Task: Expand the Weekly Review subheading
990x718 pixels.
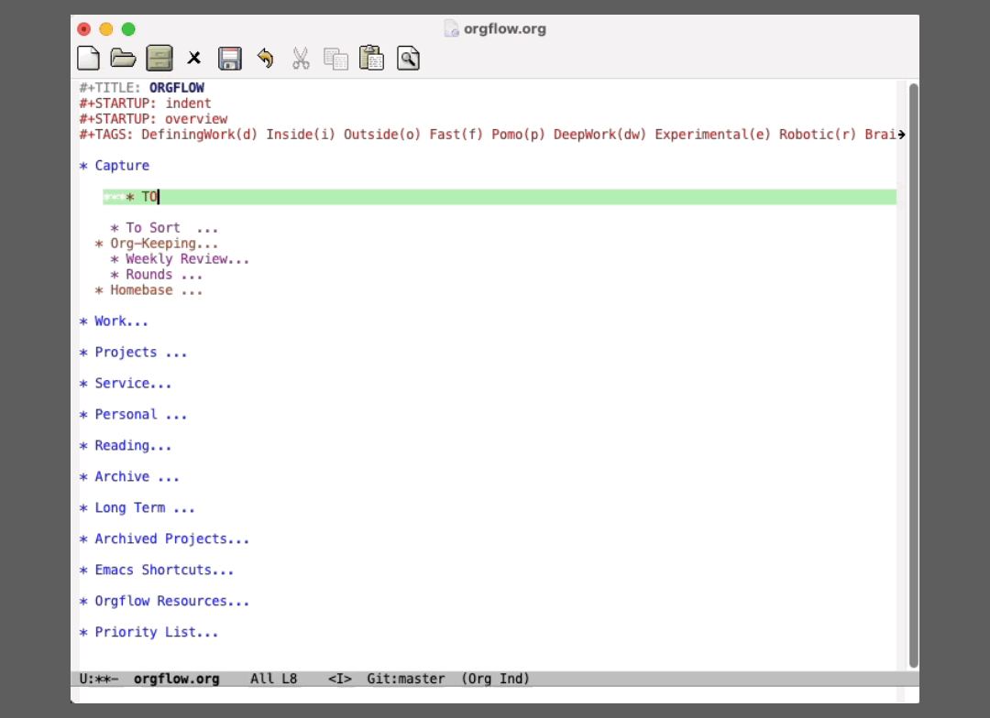Action: 180,259
